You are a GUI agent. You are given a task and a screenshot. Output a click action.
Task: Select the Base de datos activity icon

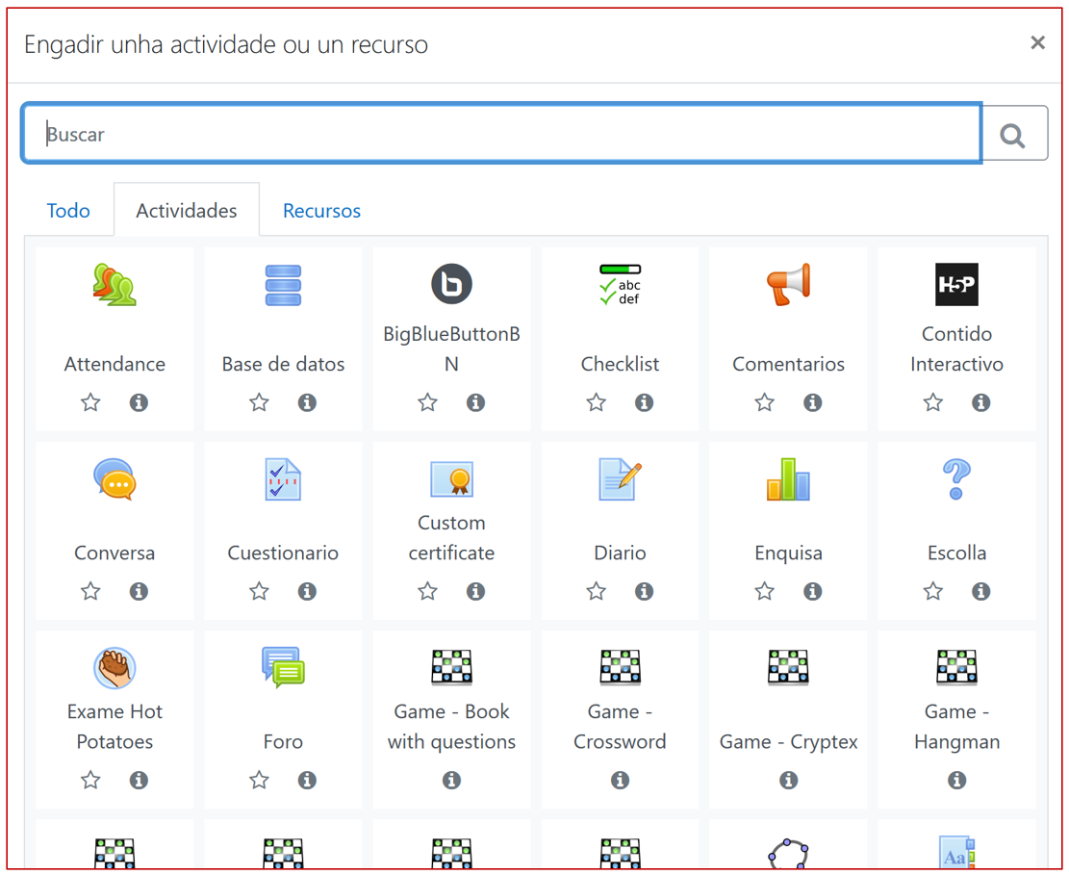pos(283,286)
